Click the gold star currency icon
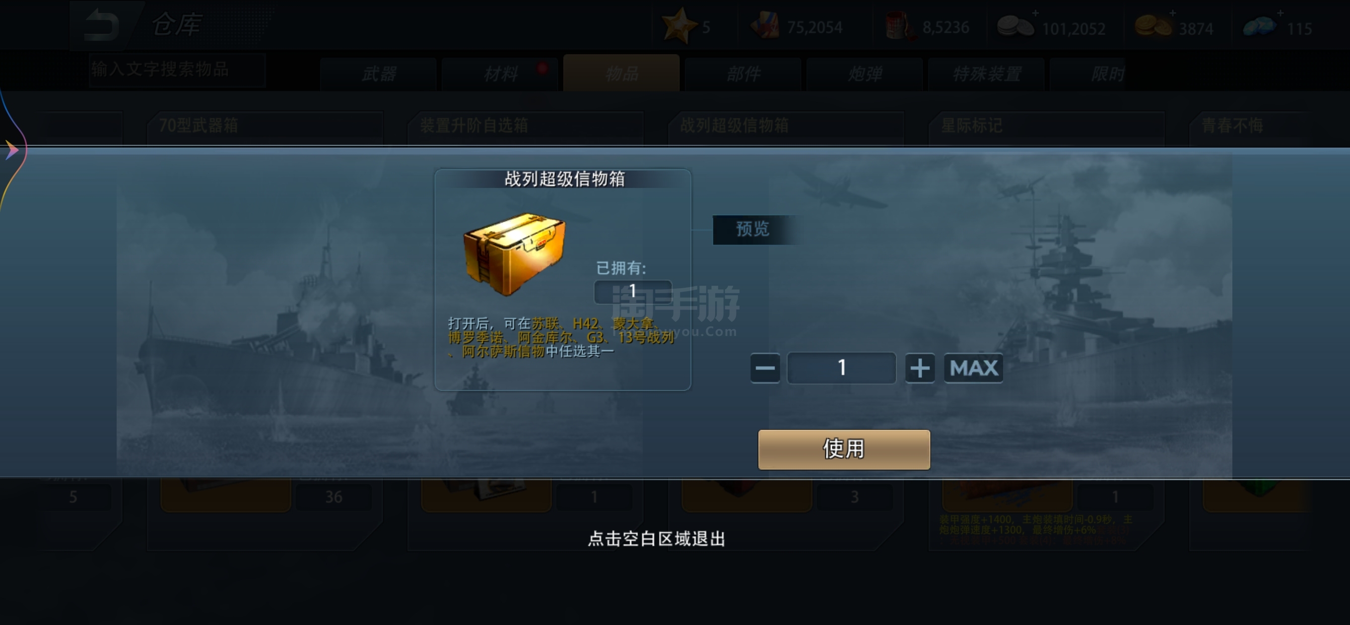 679,25
